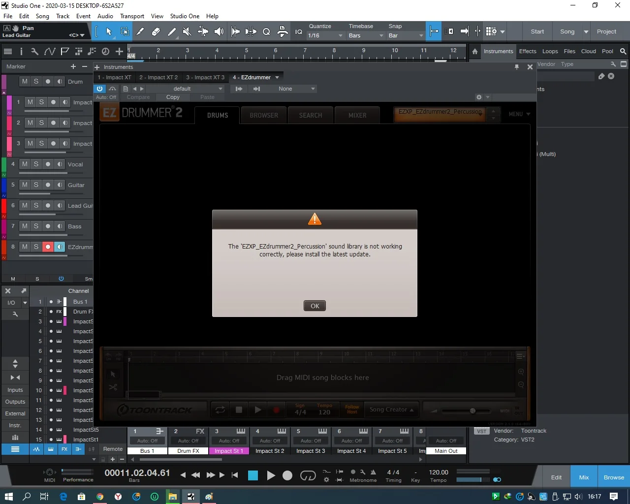The height and width of the screenshot is (504, 630).
Task: Open File Explorer in the taskbar
Action: [x=173, y=497]
